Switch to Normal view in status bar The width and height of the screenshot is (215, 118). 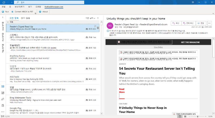(180, 116)
